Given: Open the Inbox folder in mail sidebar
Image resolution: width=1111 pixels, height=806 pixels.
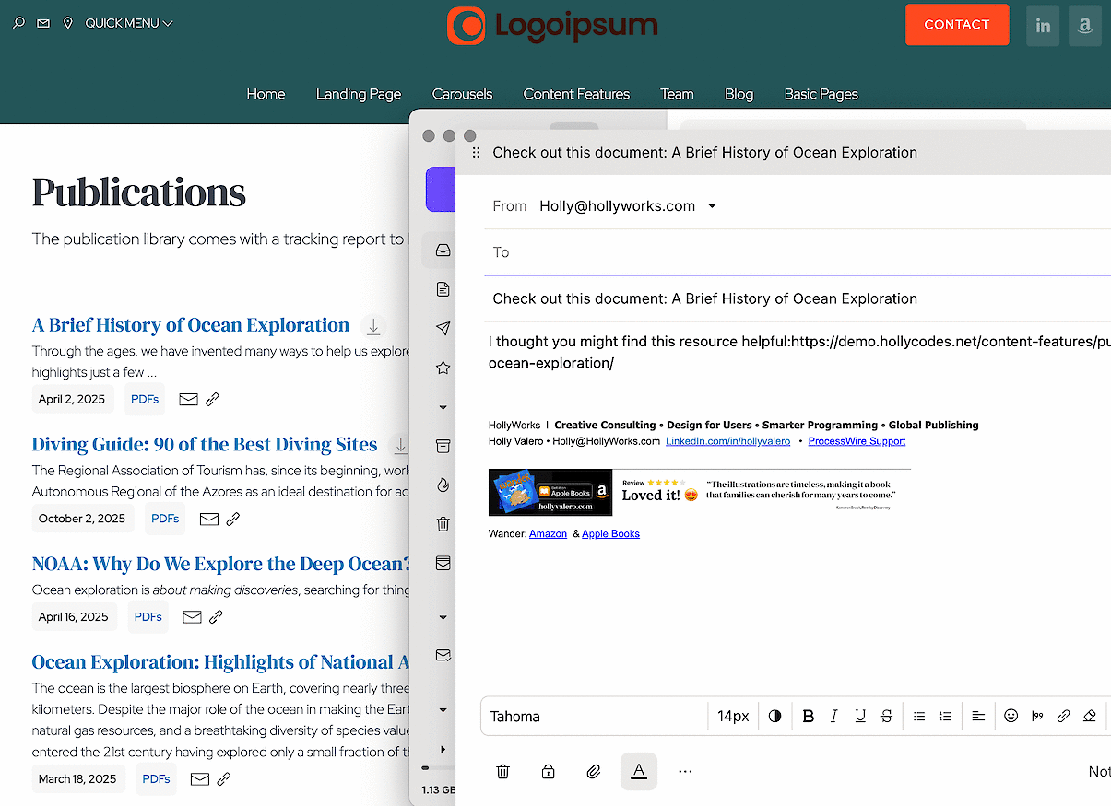Looking at the screenshot, I should [x=443, y=251].
